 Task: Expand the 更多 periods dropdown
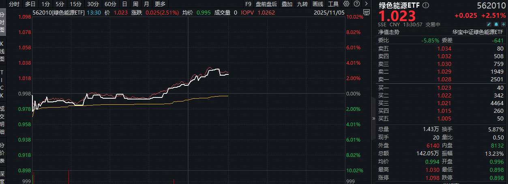[160, 4]
